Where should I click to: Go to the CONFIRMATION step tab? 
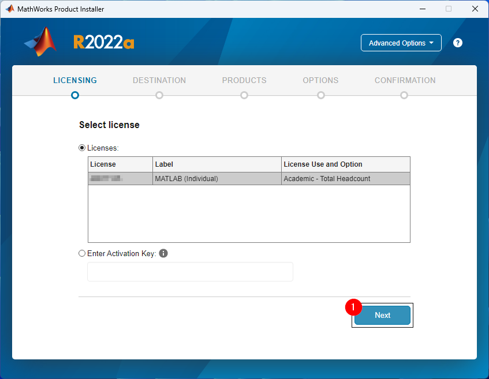(x=405, y=80)
